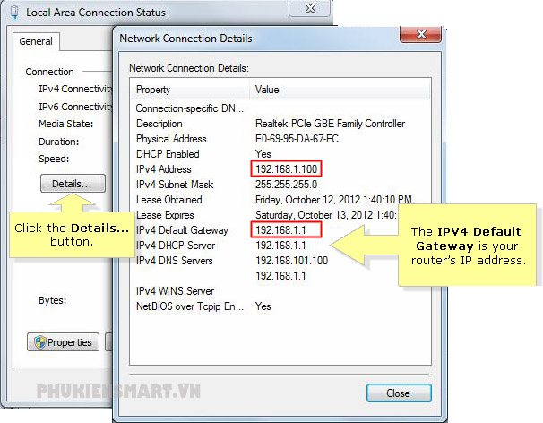Select the IPv4 Address value 192.168.1.100
Screen dimensions: 543x423
(x=286, y=169)
